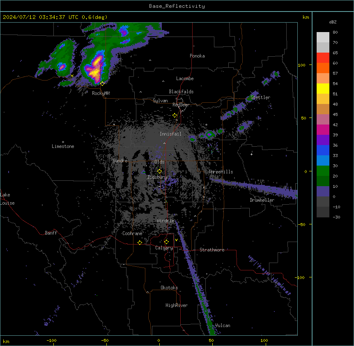Click the Okotoks town label

(169, 288)
